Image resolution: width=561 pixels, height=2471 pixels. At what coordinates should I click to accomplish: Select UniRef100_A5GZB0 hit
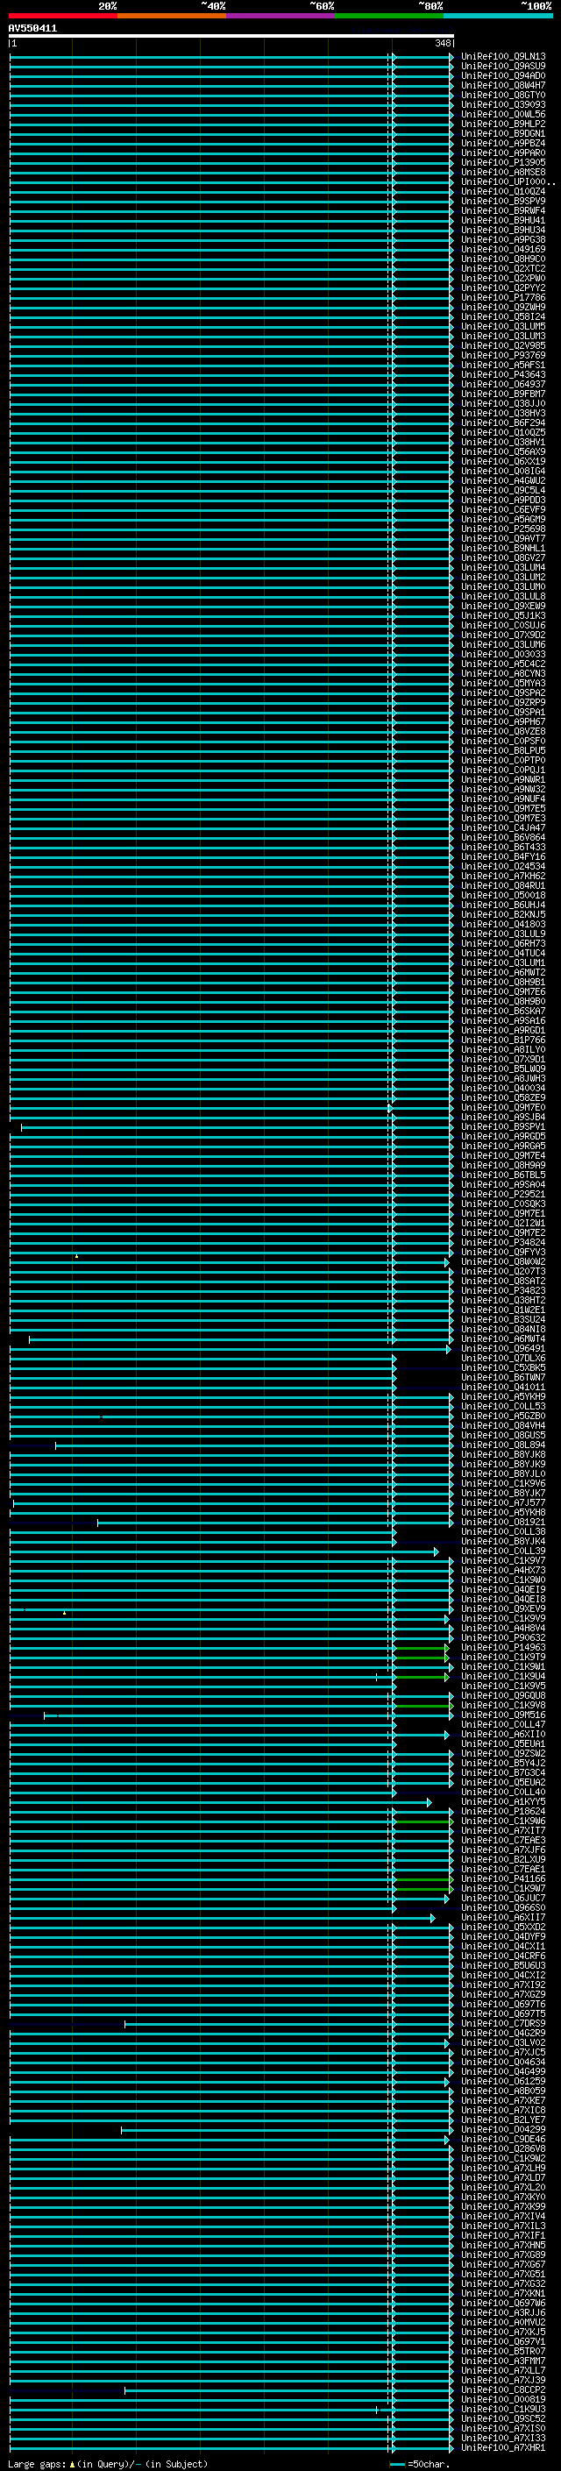(502, 1416)
